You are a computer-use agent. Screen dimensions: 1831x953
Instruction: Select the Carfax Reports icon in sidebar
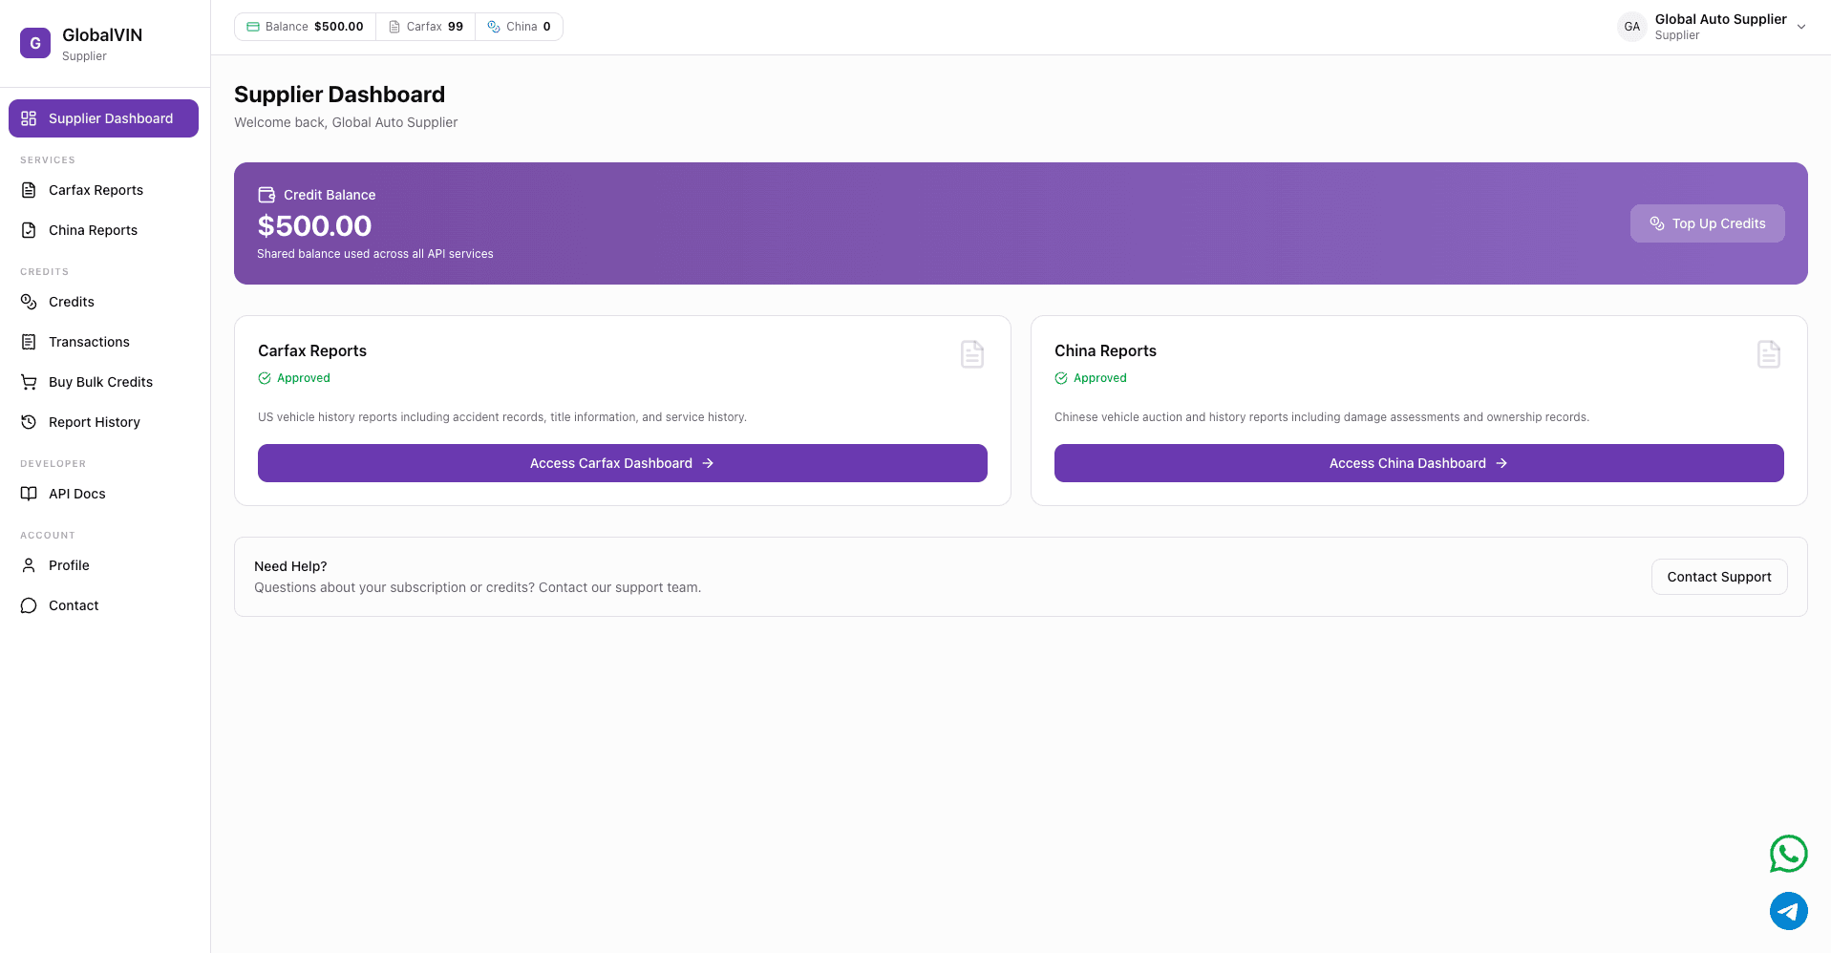tap(28, 190)
